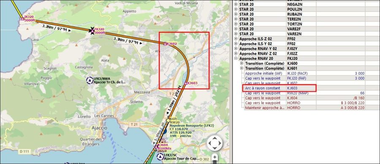Pan the map left with navigation pad arrow

point(210,143)
